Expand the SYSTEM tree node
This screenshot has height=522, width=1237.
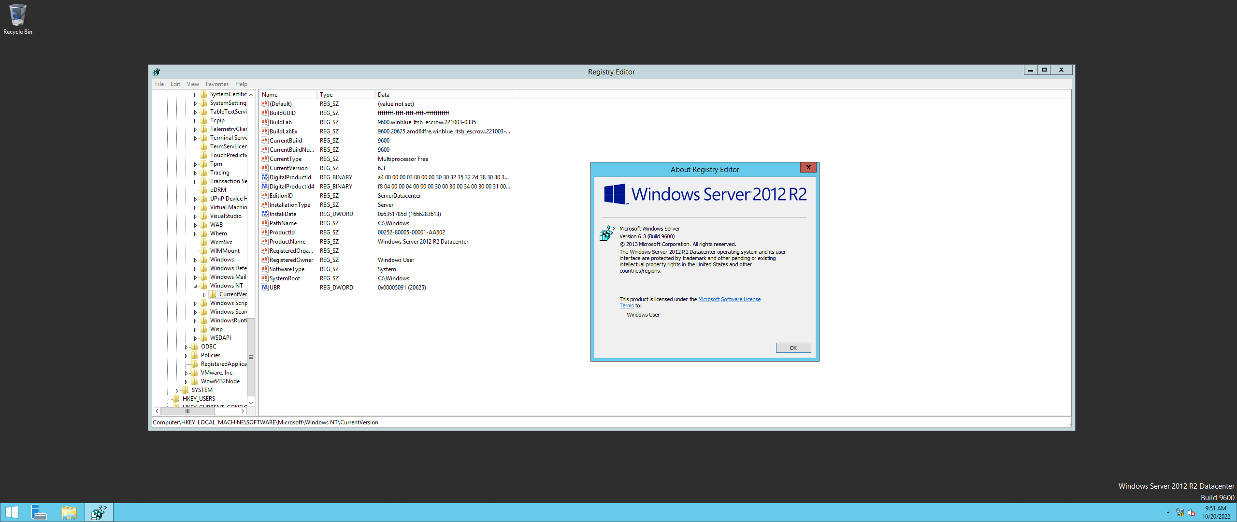tap(177, 391)
